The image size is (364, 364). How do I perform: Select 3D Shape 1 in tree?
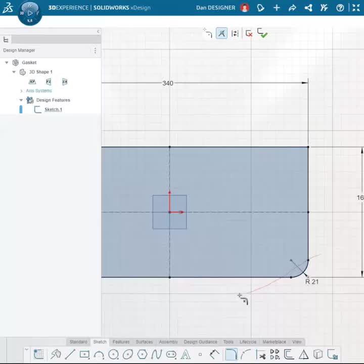[x=40, y=72]
